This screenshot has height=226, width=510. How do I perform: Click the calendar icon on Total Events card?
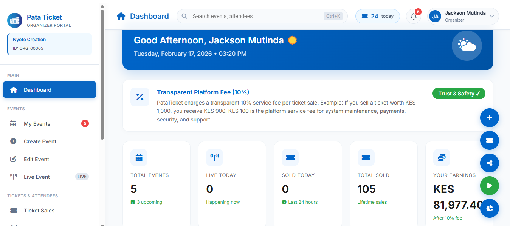tap(139, 157)
